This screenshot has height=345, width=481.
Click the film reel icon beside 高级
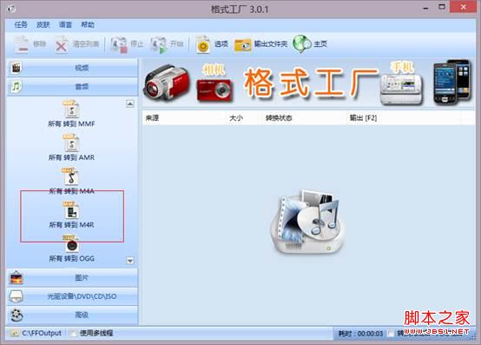16,315
